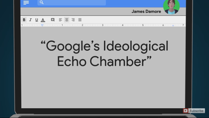
Task: Toggle underline formatting
Action: (37, 20)
